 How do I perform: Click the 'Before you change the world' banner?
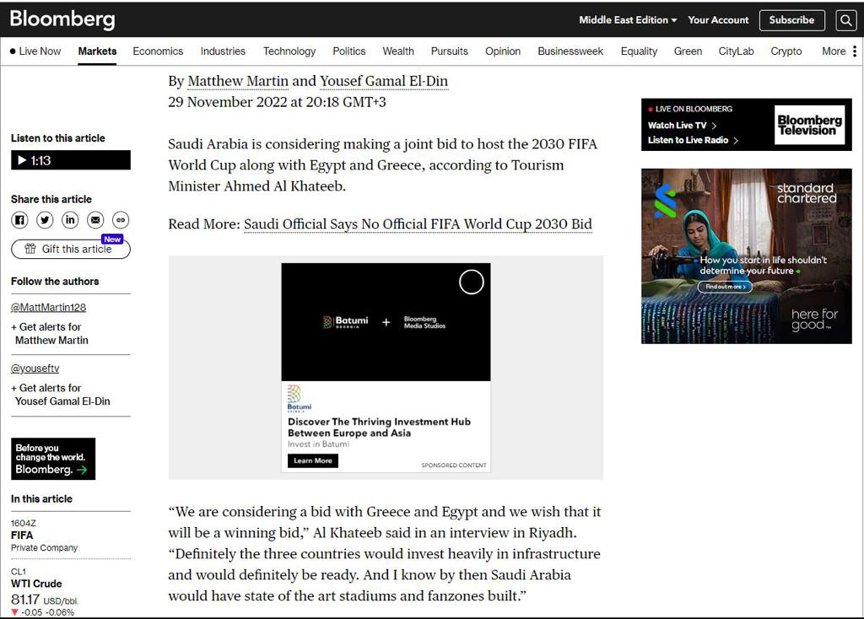(53, 459)
